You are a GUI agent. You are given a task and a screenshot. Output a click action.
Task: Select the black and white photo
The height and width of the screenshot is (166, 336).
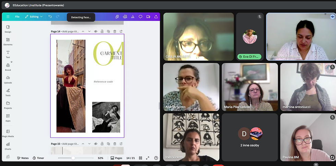(106, 117)
